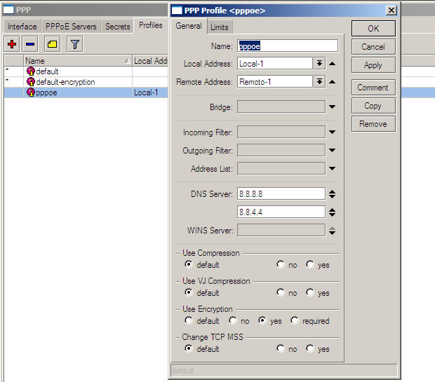Screen dimensions: 435x382
Task: Select the 'pppoe' profile name
Action: click(46, 93)
